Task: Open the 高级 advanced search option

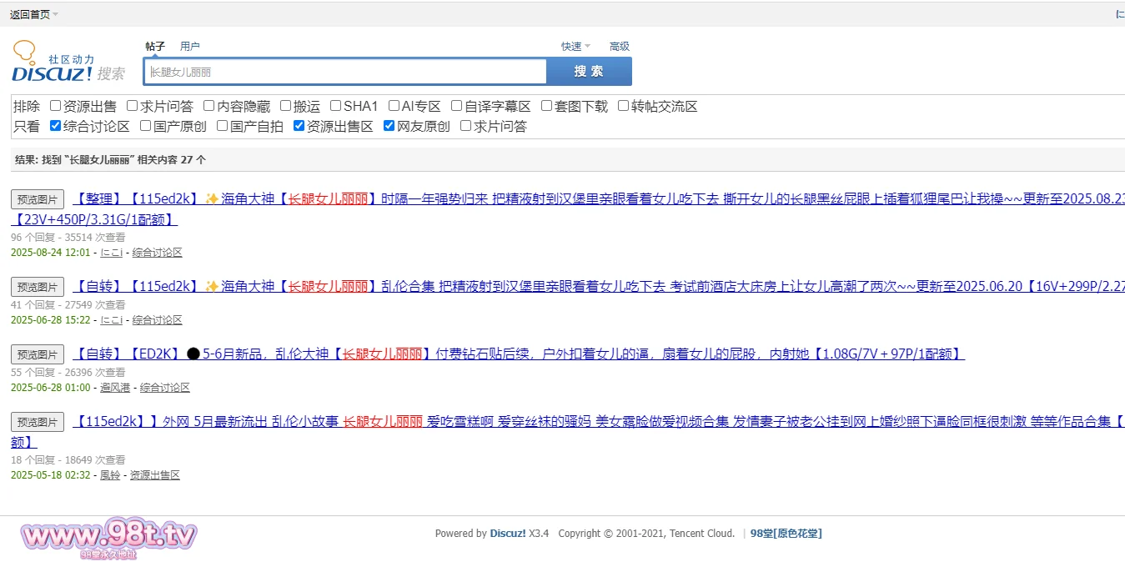Action: pyautogui.click(x=620, y=47)
